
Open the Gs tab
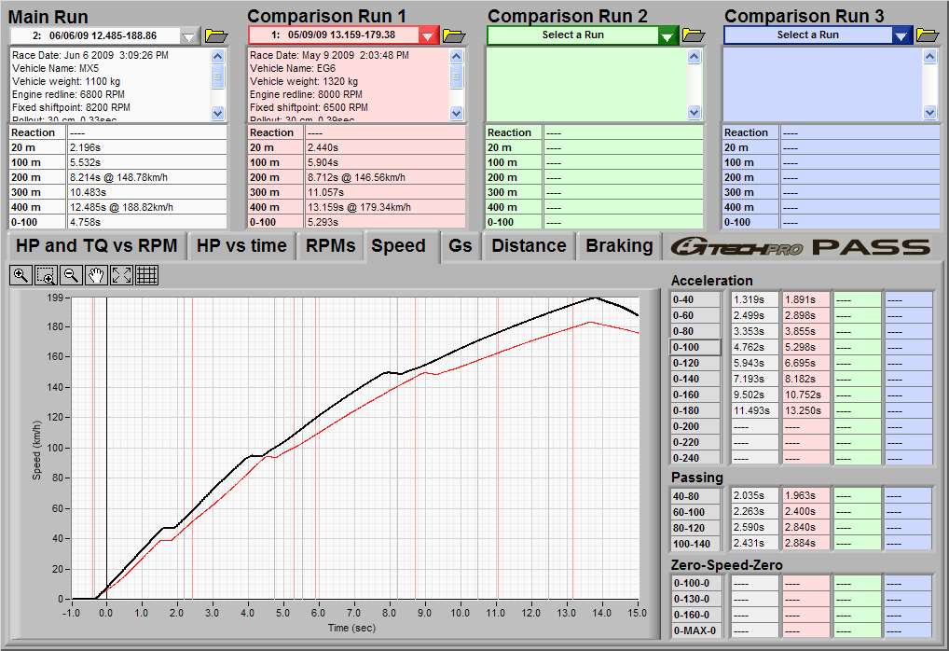(x=461, y=246)
